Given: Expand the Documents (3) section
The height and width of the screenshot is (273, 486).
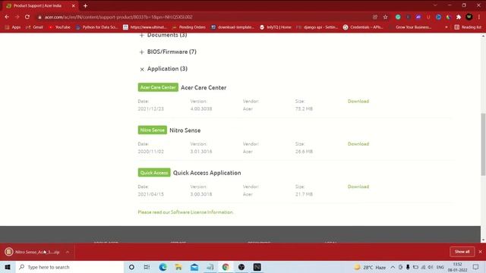Looking at the screenshot, I should coord(163,35).
